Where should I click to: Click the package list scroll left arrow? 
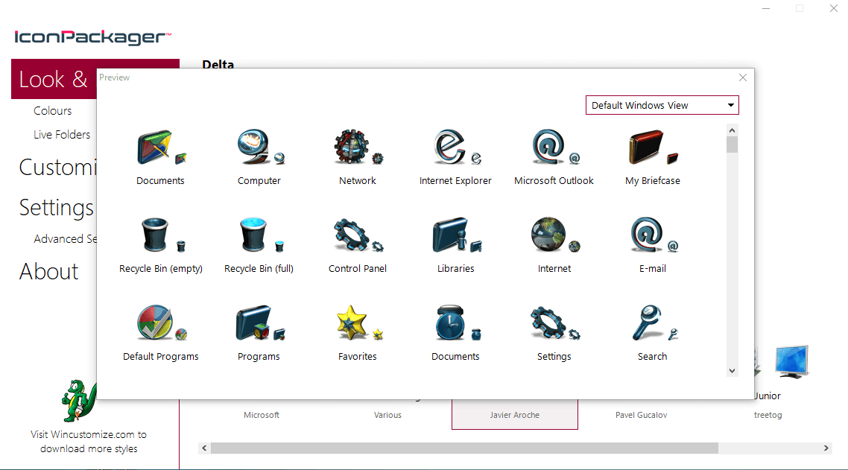point(204,448)
